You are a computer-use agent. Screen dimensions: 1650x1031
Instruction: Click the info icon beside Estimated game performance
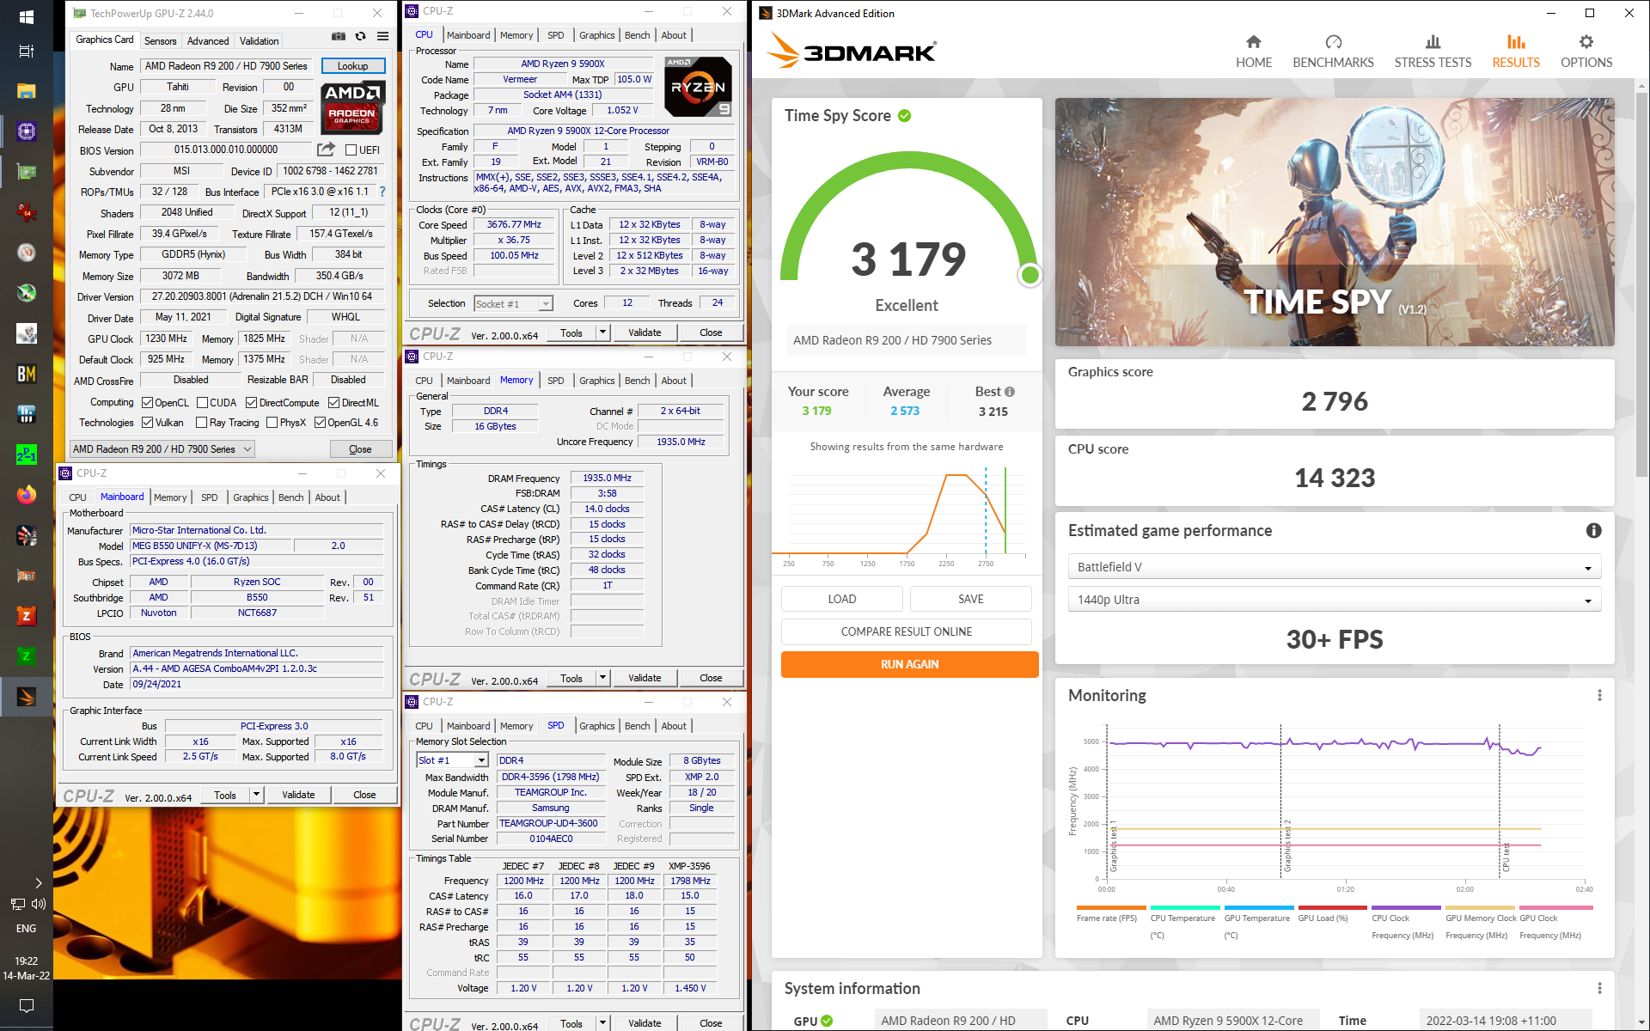tap(1593, 531)
